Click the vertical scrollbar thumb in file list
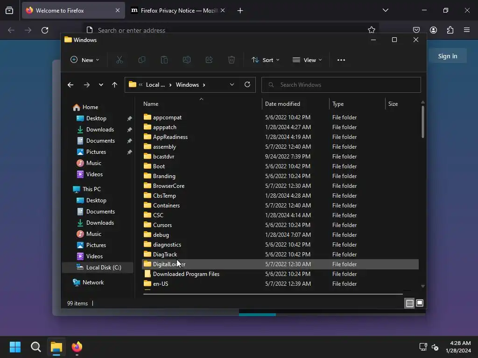Screen dimensions: 478x358 point(422,122)
